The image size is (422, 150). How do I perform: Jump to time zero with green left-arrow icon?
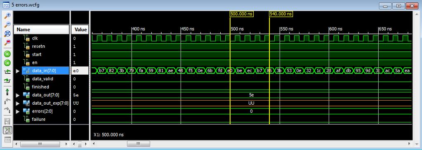[7, 54]
